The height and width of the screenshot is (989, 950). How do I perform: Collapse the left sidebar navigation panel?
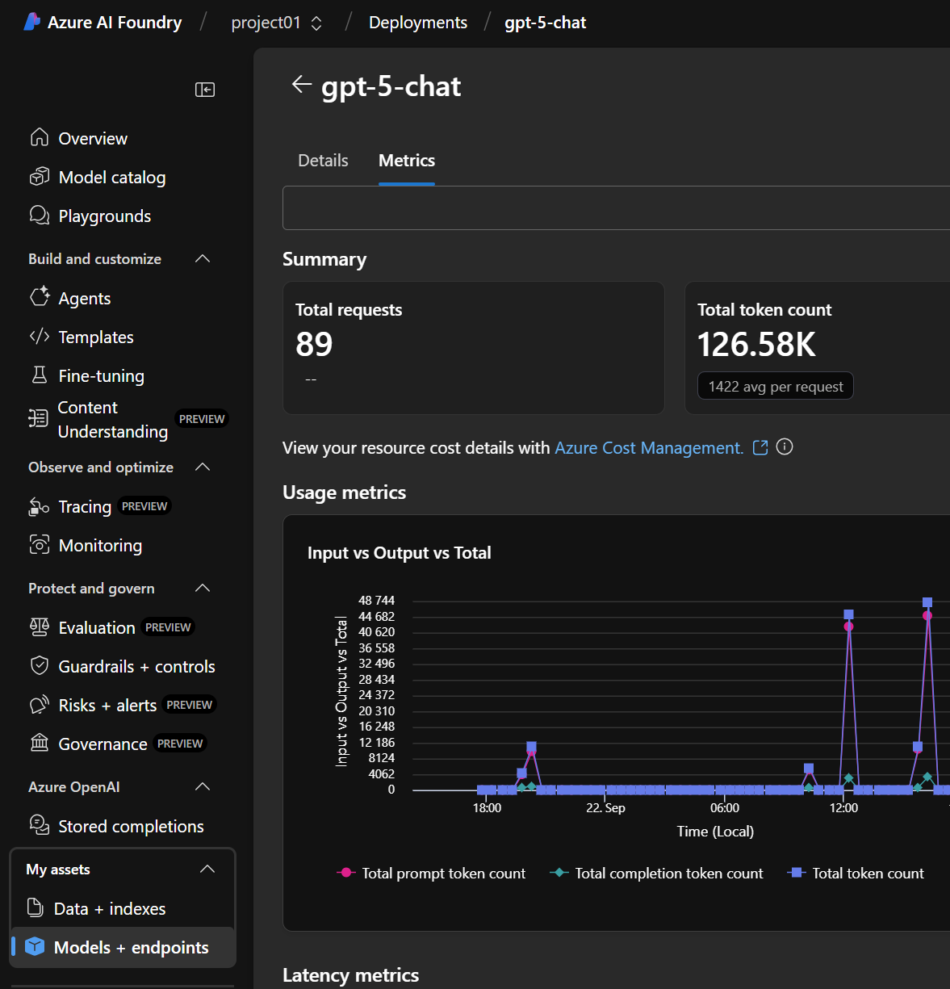[205, 90]
